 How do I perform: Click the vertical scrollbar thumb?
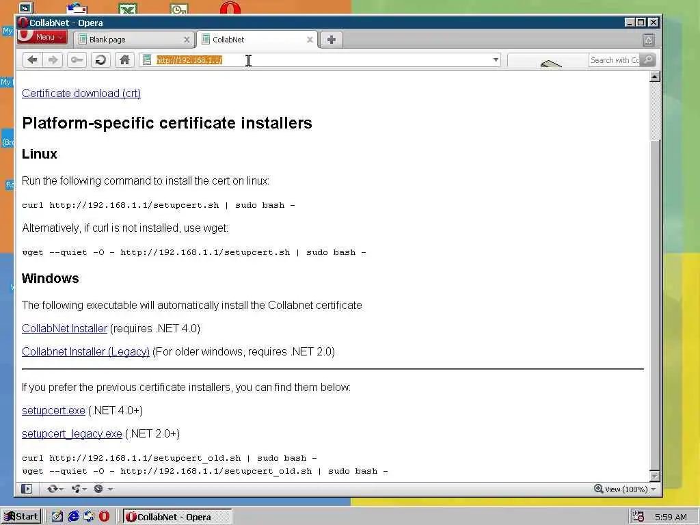pyautogui.click(x=654, y=306)
